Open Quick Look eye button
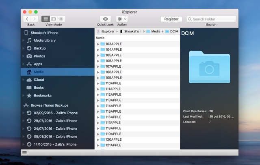This screenshot has width=260, height=165. pos(105,19)
